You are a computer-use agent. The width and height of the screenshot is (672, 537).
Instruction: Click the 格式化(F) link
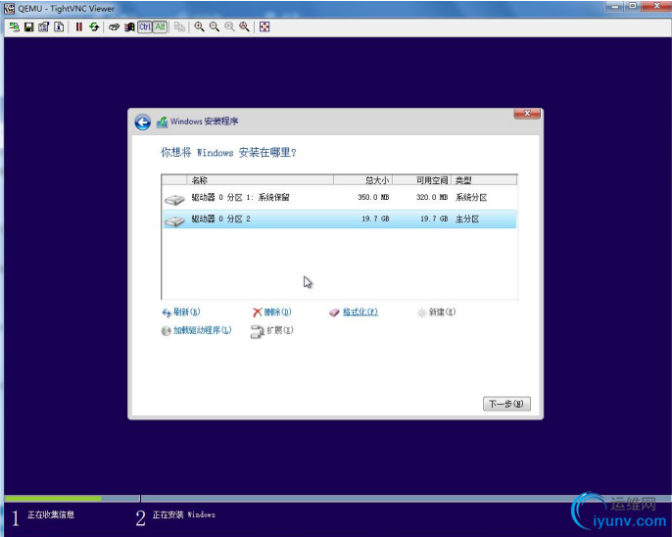[360, 312]
